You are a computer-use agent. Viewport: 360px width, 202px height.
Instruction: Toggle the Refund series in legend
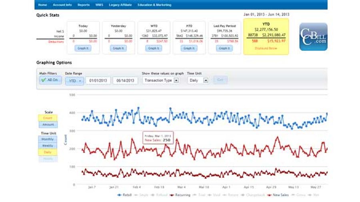tap(159, 195)
